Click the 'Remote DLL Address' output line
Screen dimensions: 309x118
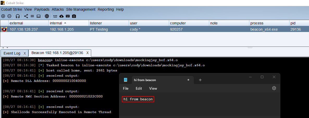[45, 81]
